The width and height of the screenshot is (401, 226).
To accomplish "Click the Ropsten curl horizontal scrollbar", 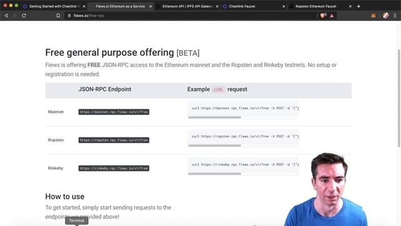I will click(x=214, y=146).
